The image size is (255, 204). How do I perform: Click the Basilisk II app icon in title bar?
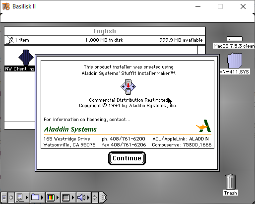coord(6,6)
